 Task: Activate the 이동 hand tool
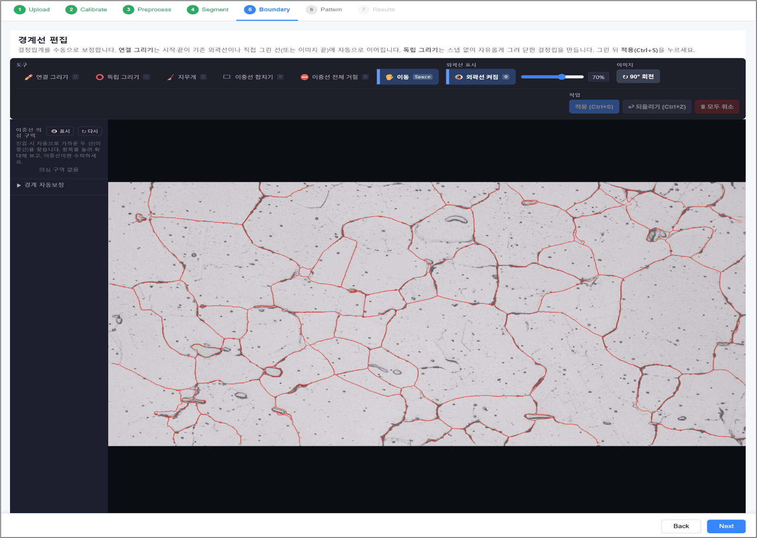pyautogui.click(x=408, y=77)
